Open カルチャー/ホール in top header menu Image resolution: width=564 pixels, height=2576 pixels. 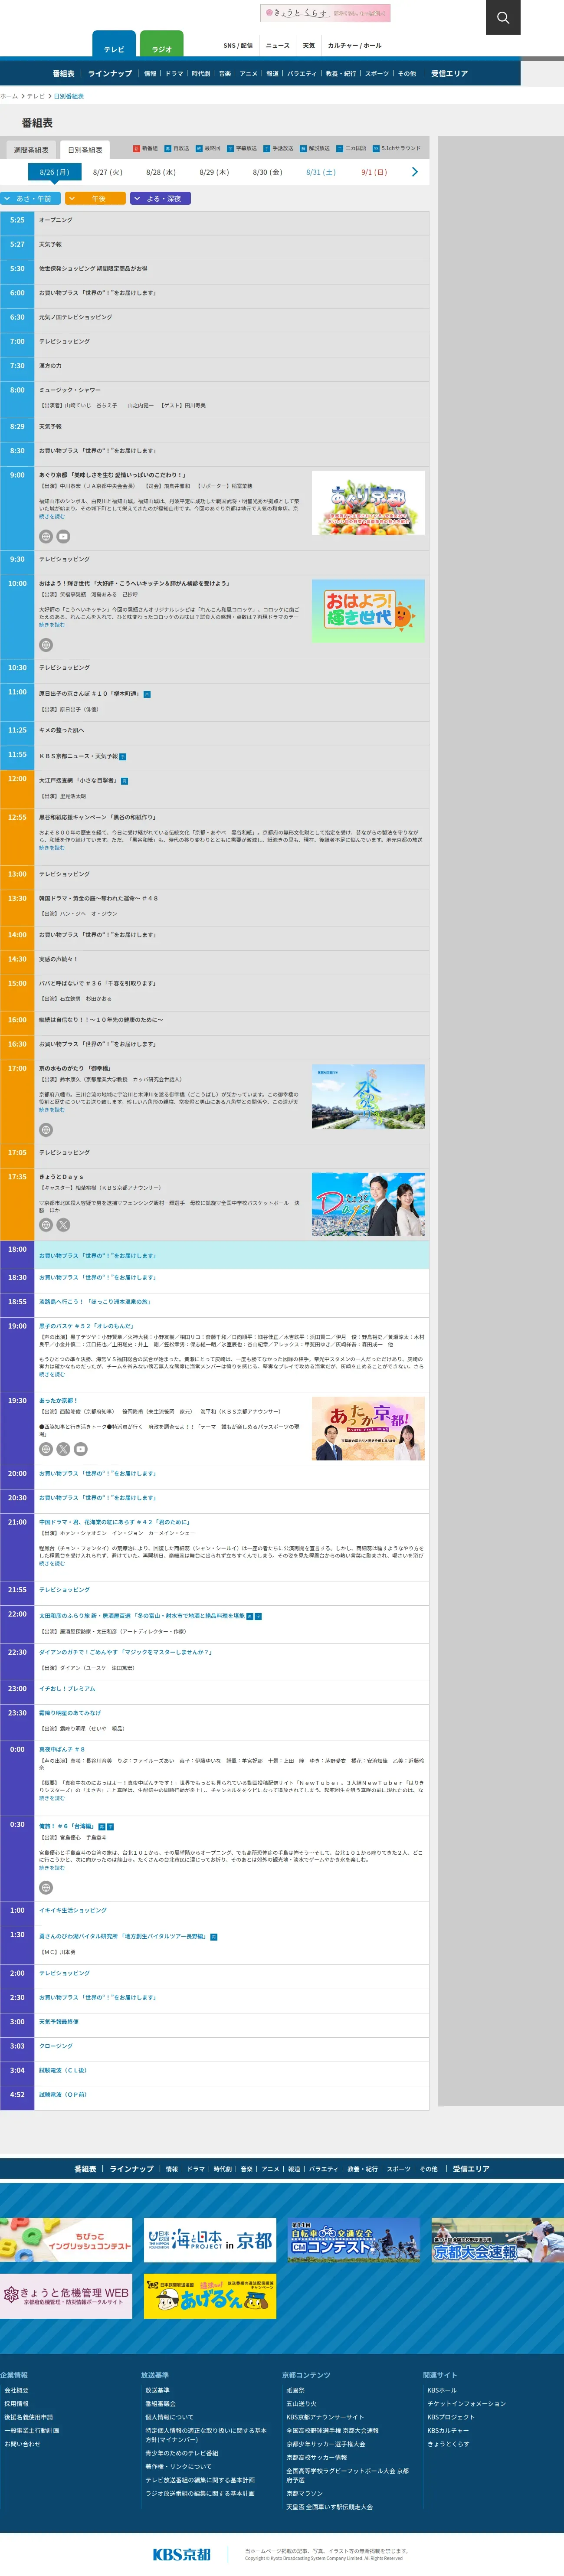point(355,45)
